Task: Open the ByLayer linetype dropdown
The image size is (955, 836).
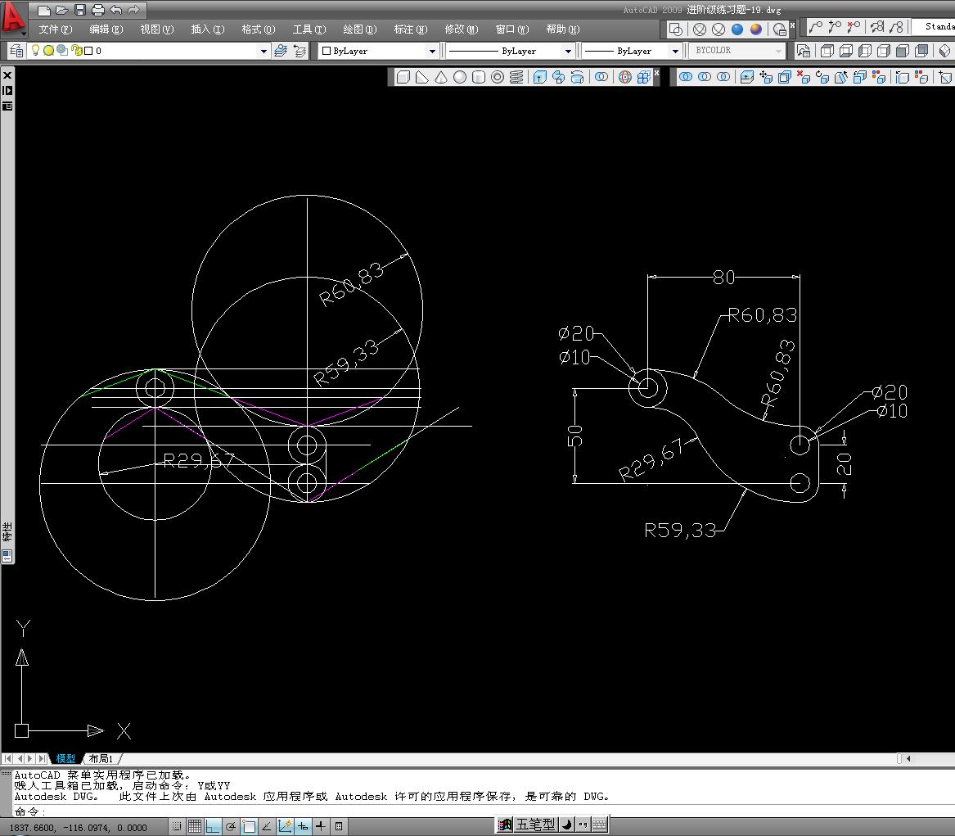Action: 568,52
